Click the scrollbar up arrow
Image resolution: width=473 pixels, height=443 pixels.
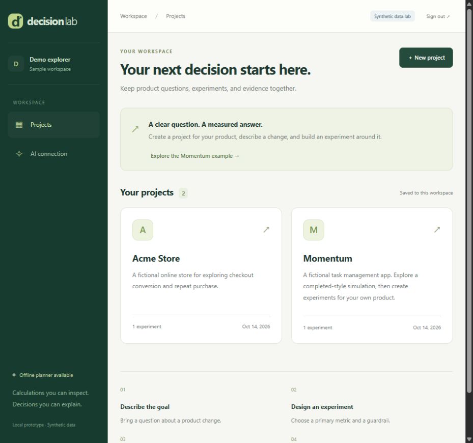pos(469,4)
